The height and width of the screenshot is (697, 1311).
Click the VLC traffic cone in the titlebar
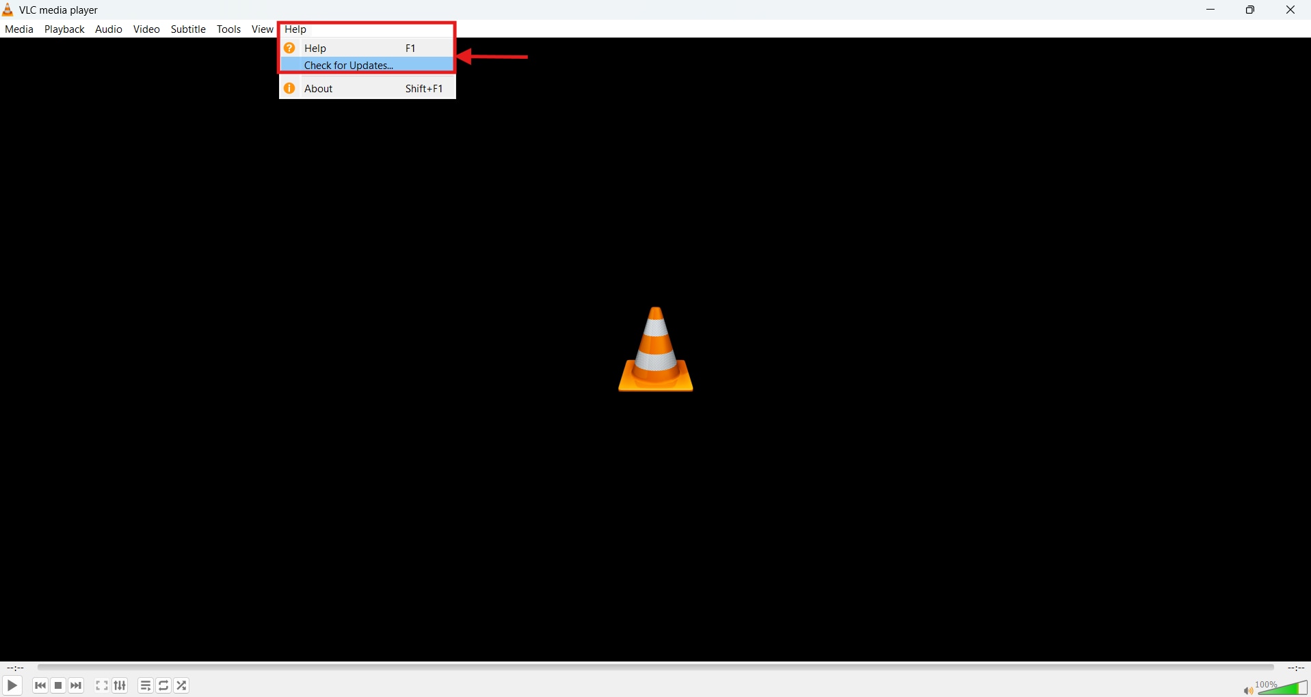(x=8, y=10)
